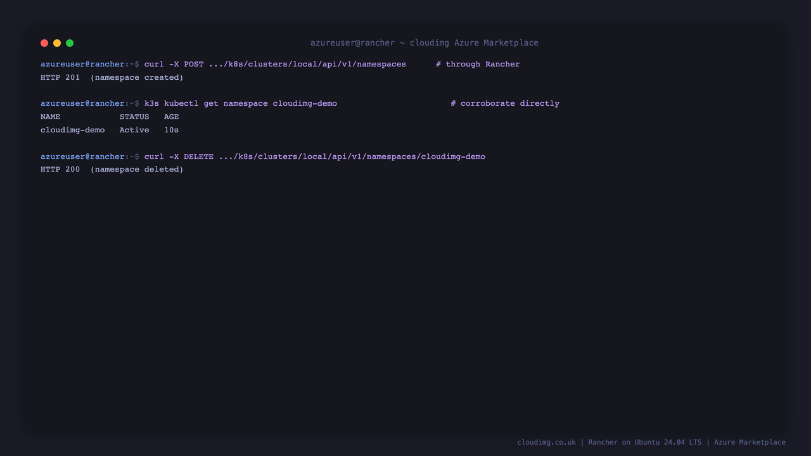Click the 'HTTP 200 (namespace deleted)' output line

pos(112,169)
